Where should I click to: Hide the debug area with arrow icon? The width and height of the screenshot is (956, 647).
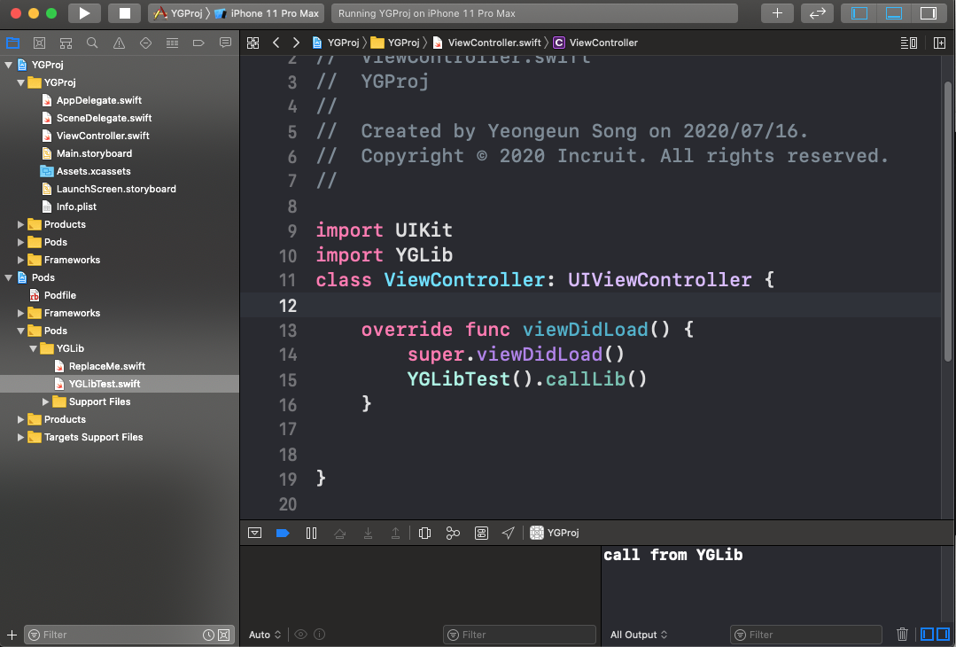point(255,533)
